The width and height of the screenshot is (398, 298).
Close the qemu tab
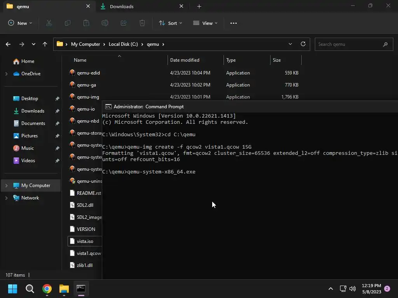point(88,6)
